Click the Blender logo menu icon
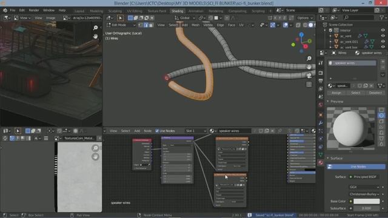 pyautogui.click(x=5, y=10)
